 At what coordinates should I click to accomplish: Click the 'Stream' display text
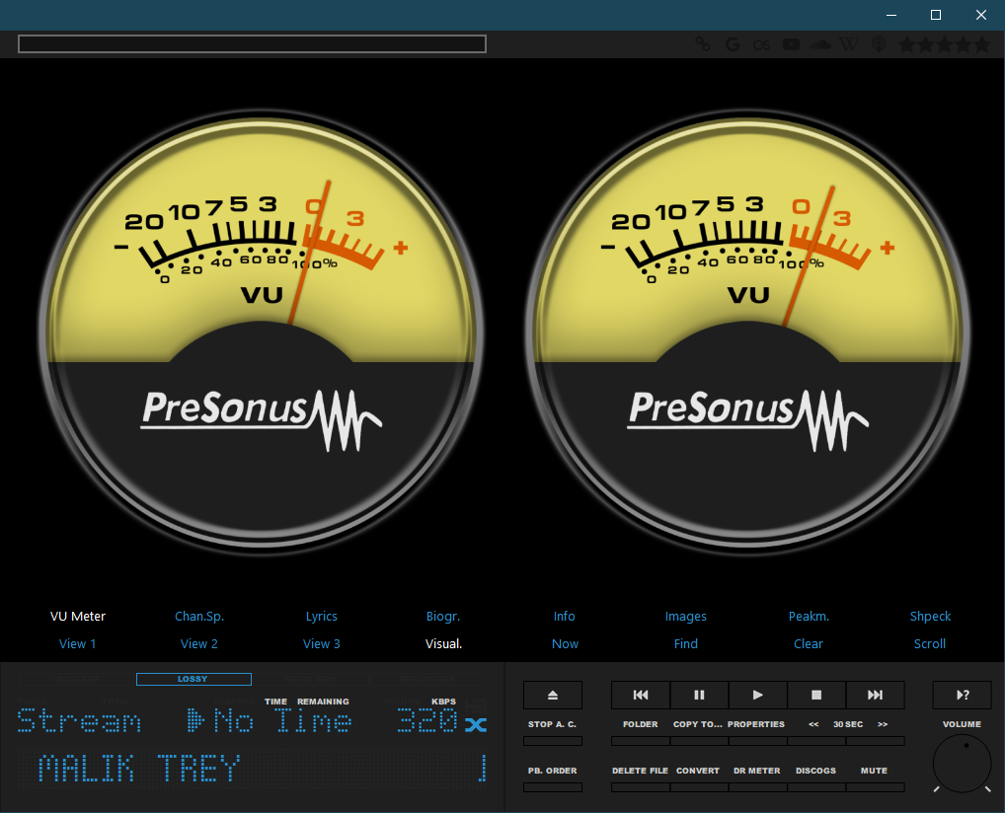[x=79, y=720]
